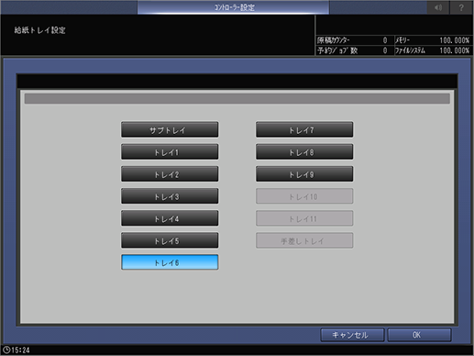Click the 予約ジョブ数 label
This screenshot has width=474, height=356.
[337, 50]
